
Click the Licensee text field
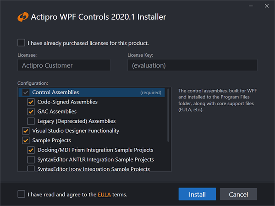(64, 65)
